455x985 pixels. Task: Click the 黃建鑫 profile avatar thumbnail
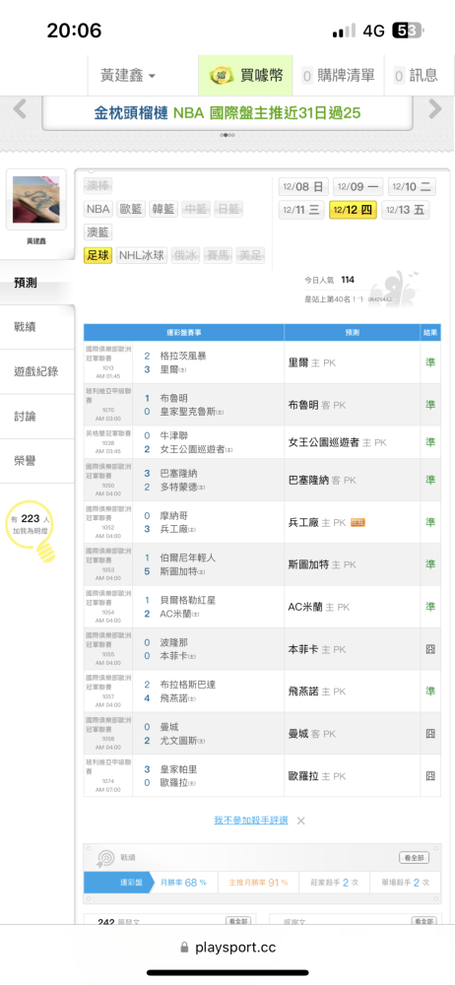point(35,199)
